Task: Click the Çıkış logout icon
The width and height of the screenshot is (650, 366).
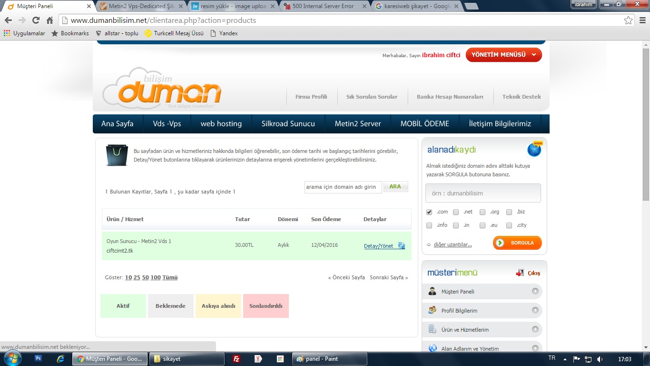Action: (520, 273)
